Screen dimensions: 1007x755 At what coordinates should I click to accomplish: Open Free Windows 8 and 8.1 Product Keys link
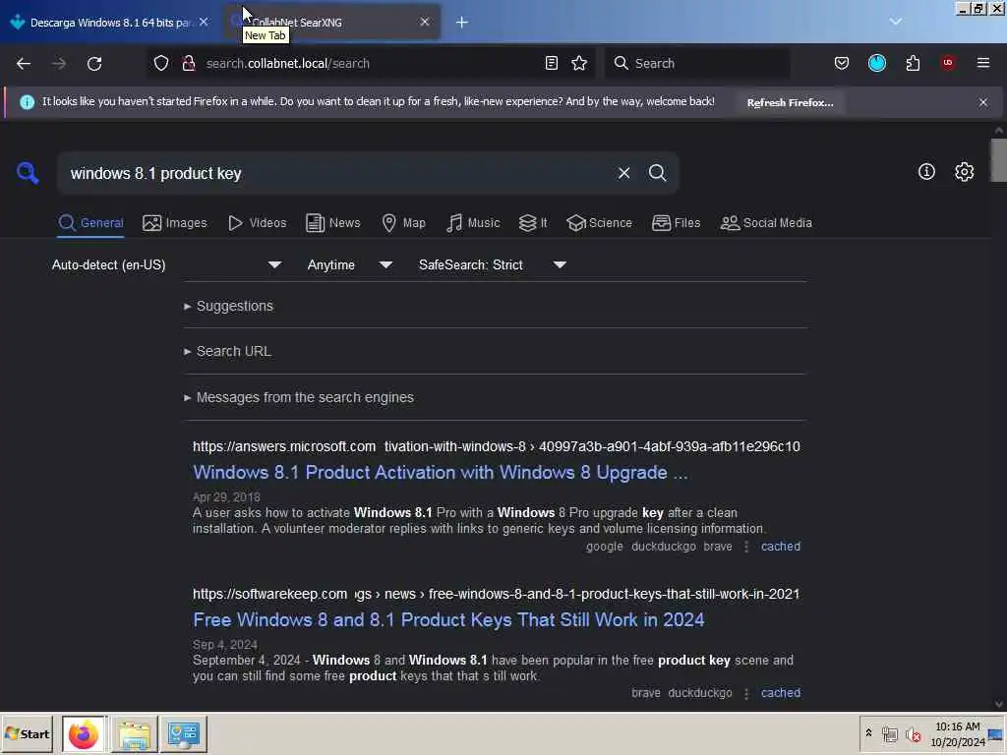448,619
